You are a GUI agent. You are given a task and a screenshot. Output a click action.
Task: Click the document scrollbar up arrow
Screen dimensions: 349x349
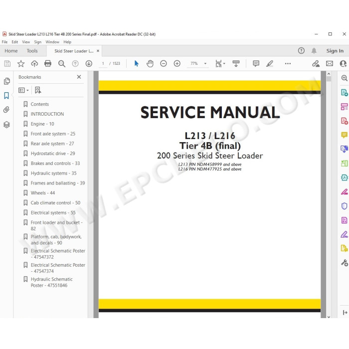[x=329, y=74]
